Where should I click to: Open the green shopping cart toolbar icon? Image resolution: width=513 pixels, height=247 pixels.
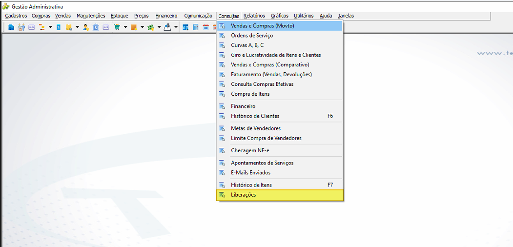coord(117,27)
